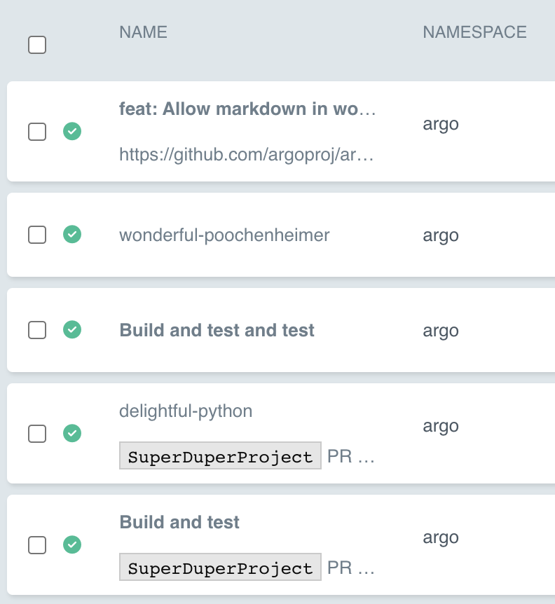Open Build and test and test workflow
The image size is (555, 604).
coord(217,330)
